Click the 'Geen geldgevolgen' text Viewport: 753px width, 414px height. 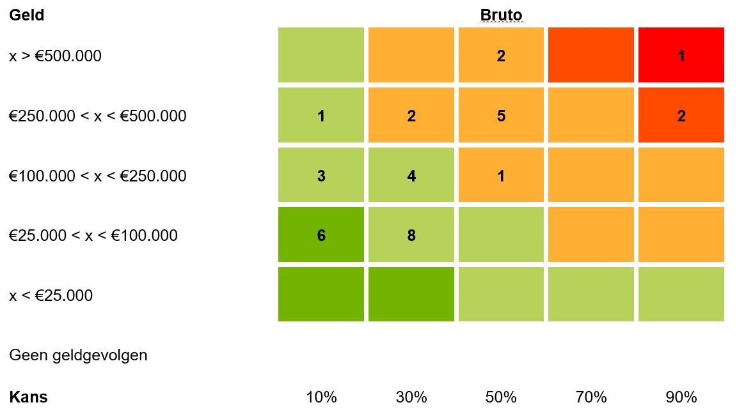point(78,355)
